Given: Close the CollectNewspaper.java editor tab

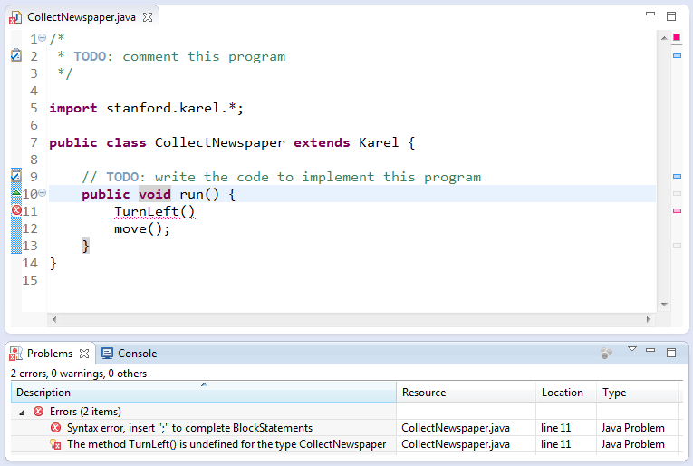Looking at the screenshot, I should click(x=148, y=16).
